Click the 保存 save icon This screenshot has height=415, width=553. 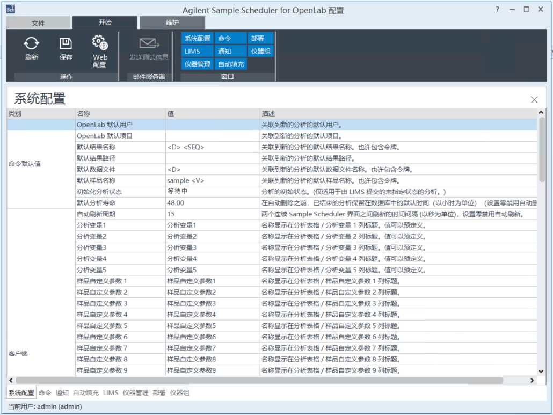[66, 43]
